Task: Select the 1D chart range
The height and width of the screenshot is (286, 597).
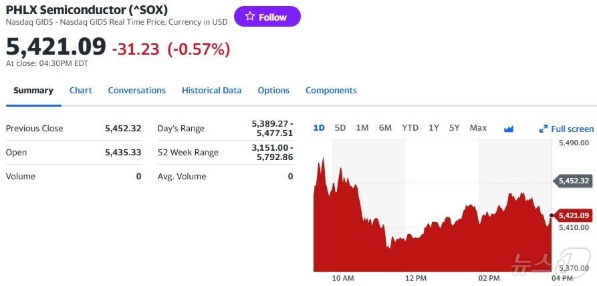Action: [x=319, y=127]
